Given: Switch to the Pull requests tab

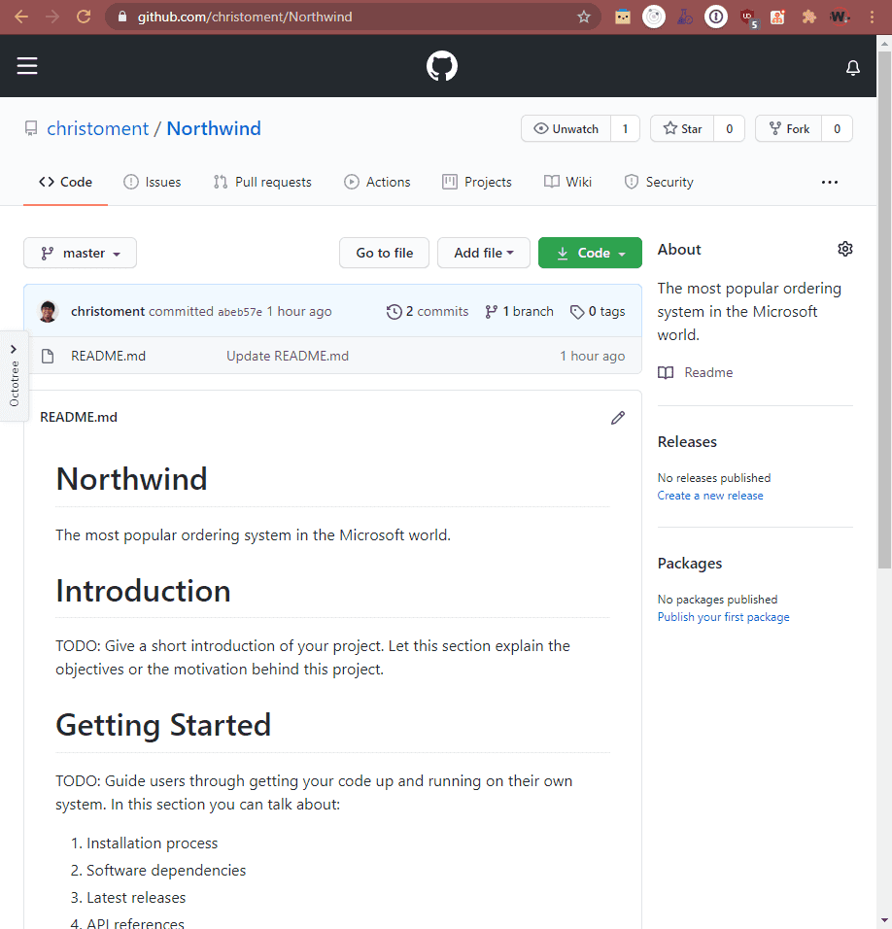Looking at the screenshot, I should [x=262, y=182].
